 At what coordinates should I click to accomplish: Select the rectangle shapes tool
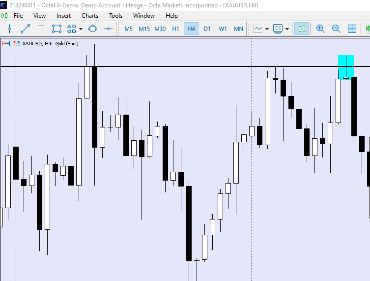(x=57, y=29)
